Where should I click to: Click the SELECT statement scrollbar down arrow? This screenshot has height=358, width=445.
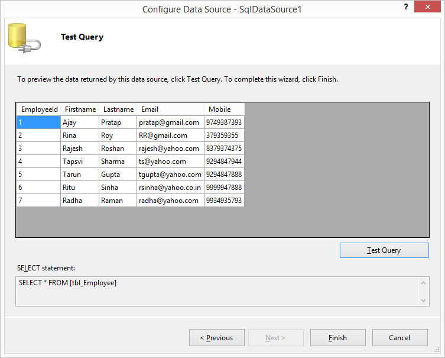tap(424, 301)
